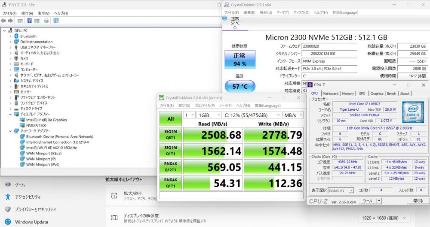Click the ツール button in CPU-Z
Image resolution: width=430 pixels, height=227 pixels.
pyautogui.click(x=368, y=201)
